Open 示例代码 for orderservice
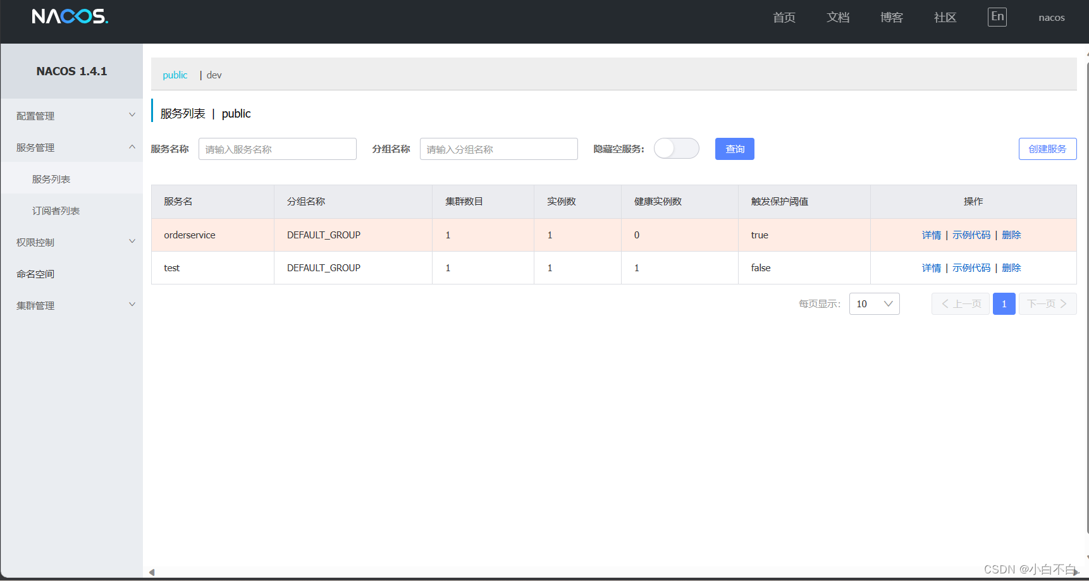This screenshot has width=1089, height=581. click(x=971, y=235)
